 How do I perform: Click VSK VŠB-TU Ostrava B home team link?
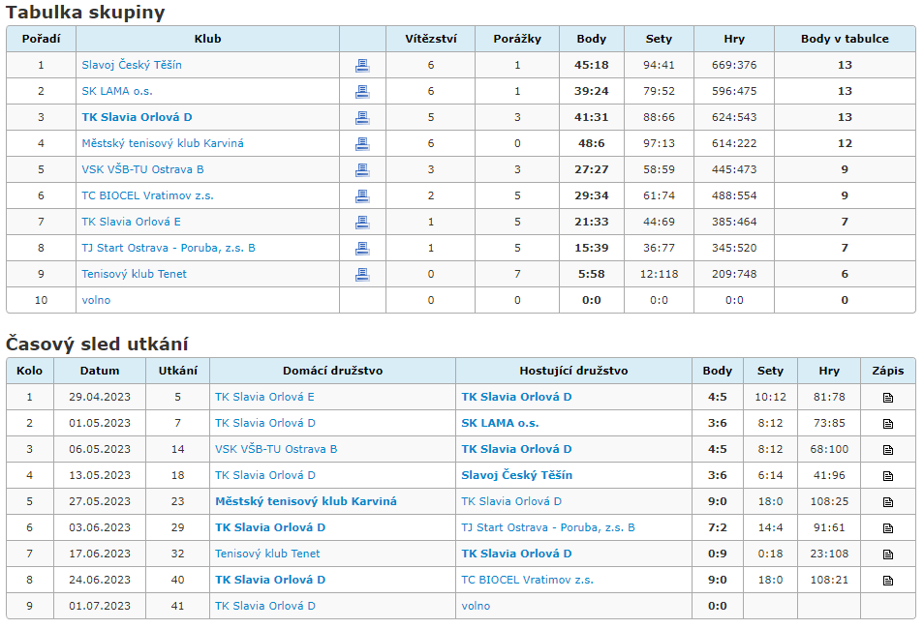pyautogui.click(x=276, y=449)
